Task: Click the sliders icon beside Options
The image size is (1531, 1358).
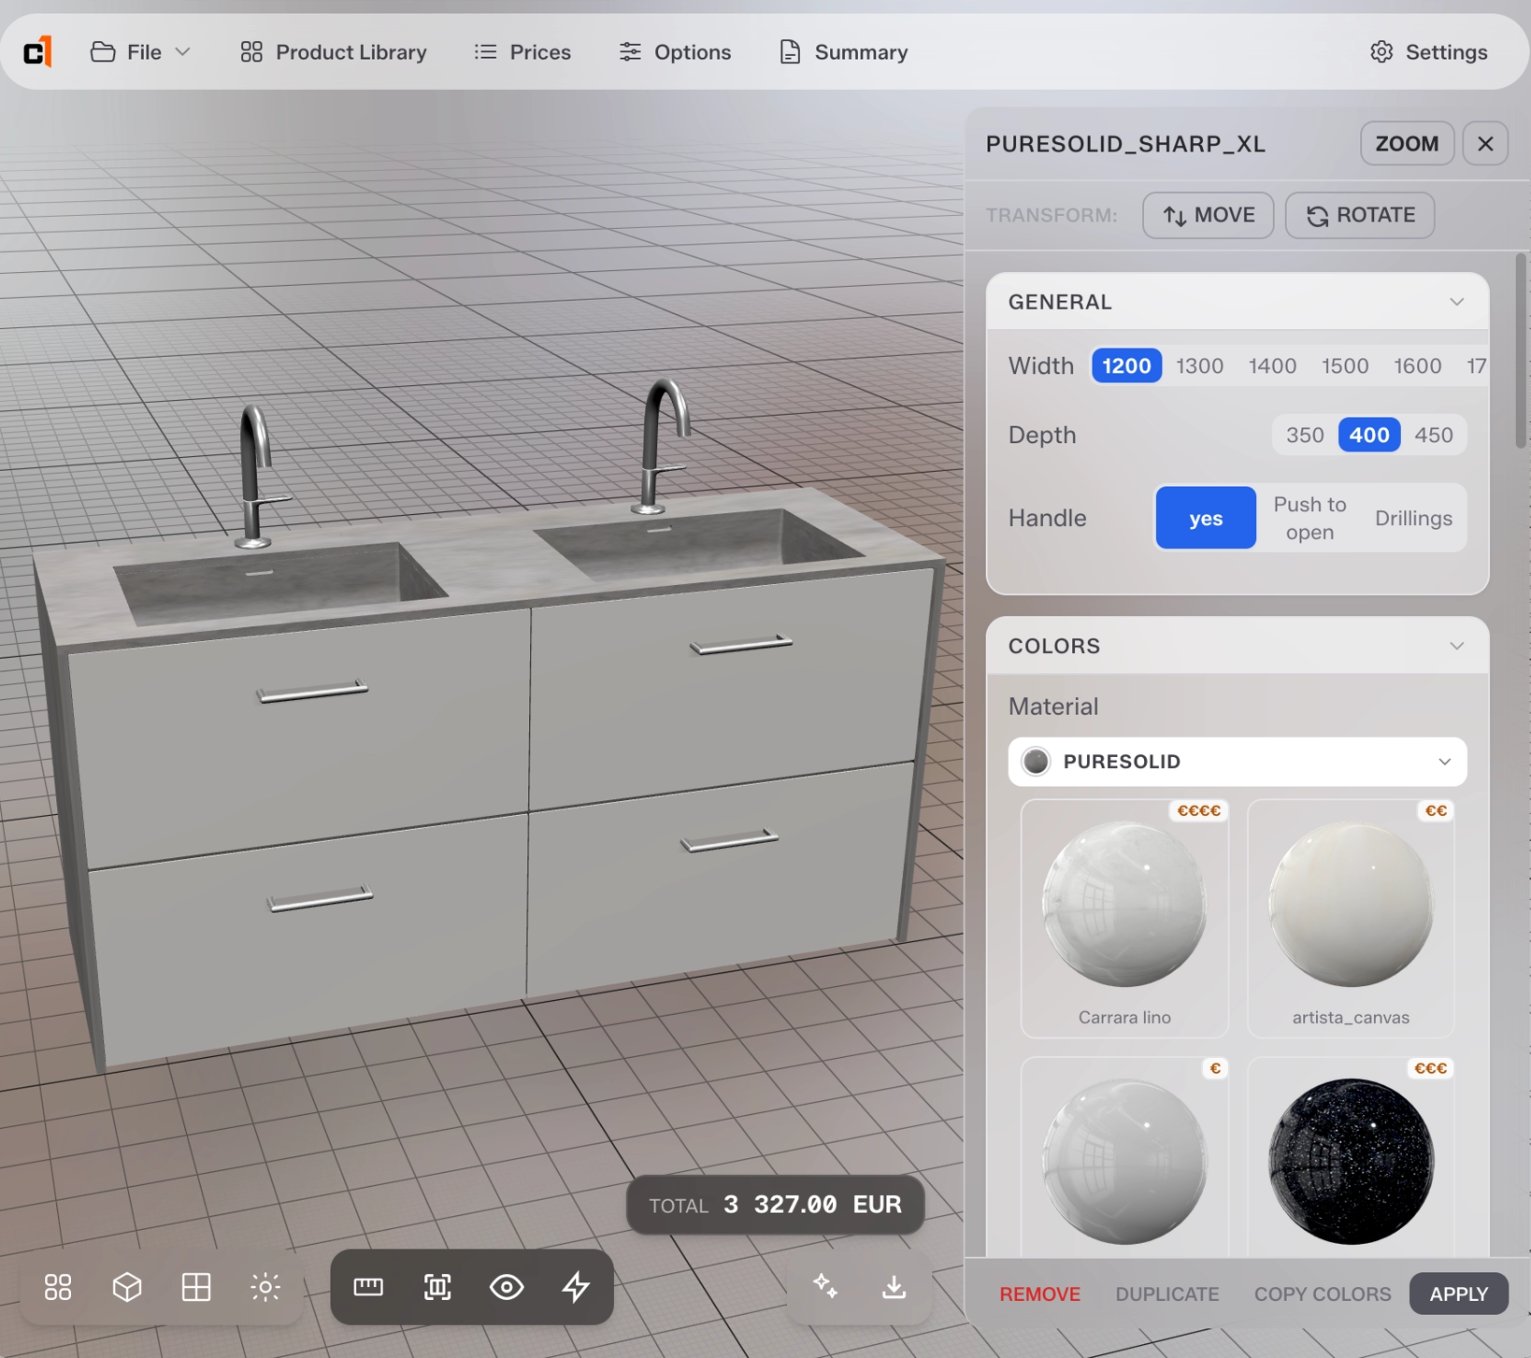Action: point(630,51)
